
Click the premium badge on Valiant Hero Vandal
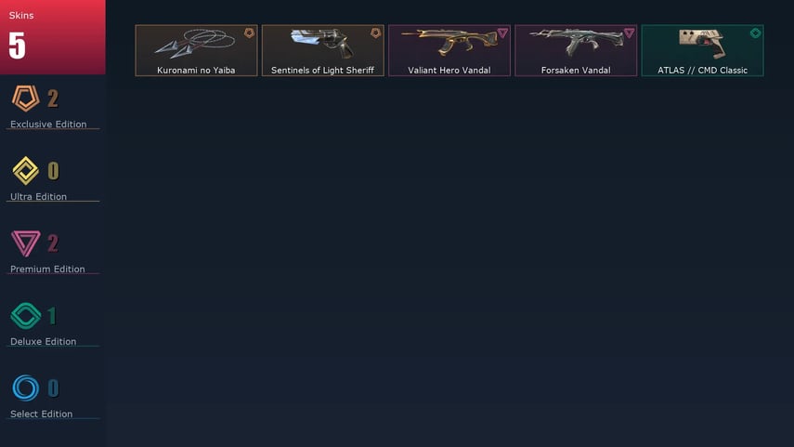(x=502, y=33)
